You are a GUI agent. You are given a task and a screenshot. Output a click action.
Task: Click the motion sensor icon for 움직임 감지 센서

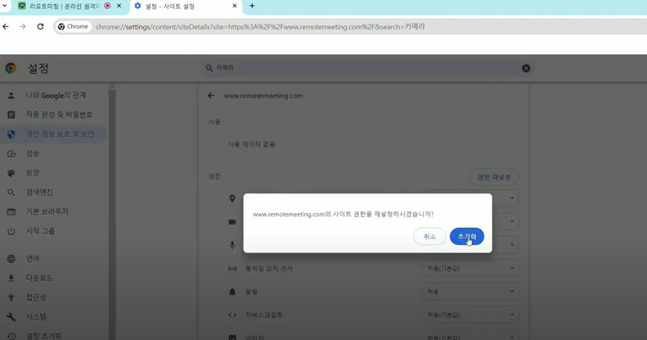pos(232,268)
